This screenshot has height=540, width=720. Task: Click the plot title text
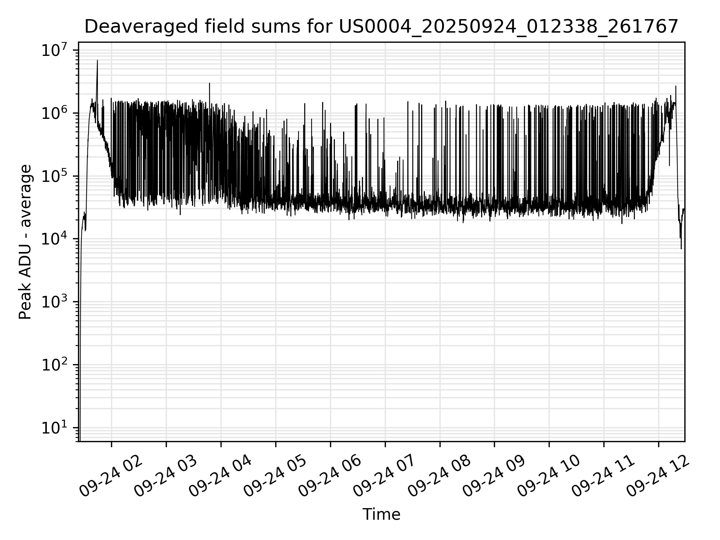[x=381, y=27]
